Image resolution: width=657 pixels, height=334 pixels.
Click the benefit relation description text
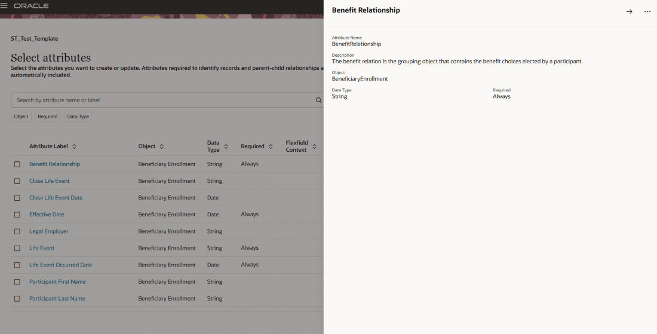point(457,61)
